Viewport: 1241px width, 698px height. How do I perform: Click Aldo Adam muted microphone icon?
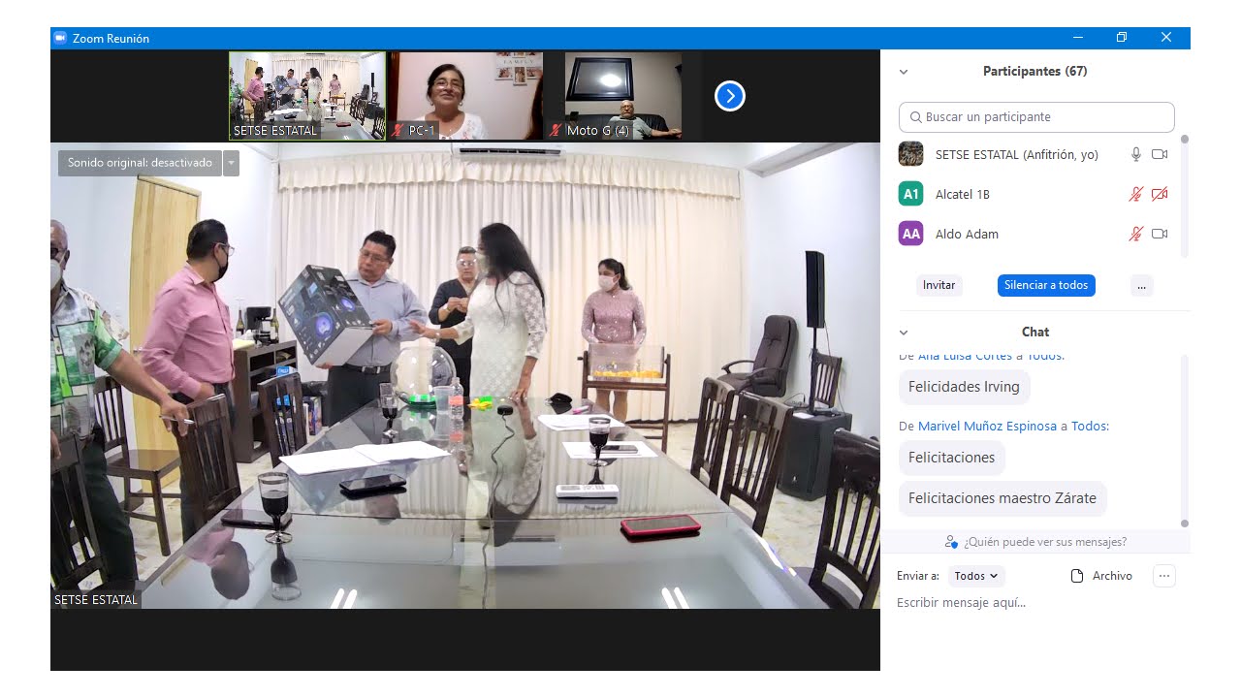tap(1136, 234)
